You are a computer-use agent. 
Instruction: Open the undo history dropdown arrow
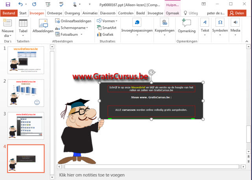pyautogui.click(x=26, y=4)
